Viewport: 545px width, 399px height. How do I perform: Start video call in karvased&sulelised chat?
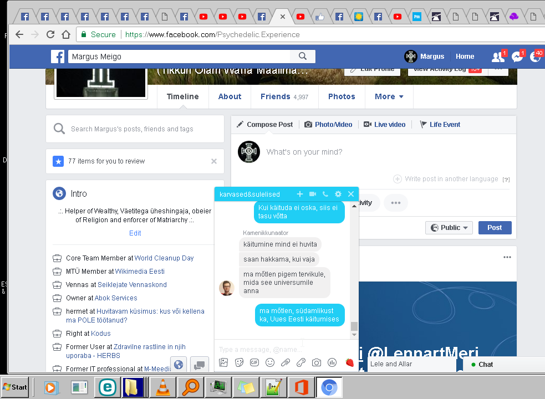coord(313,194)
